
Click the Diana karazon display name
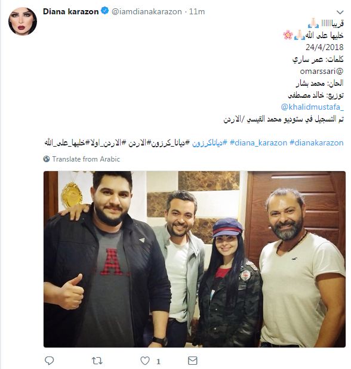click(x=70, y=11)
